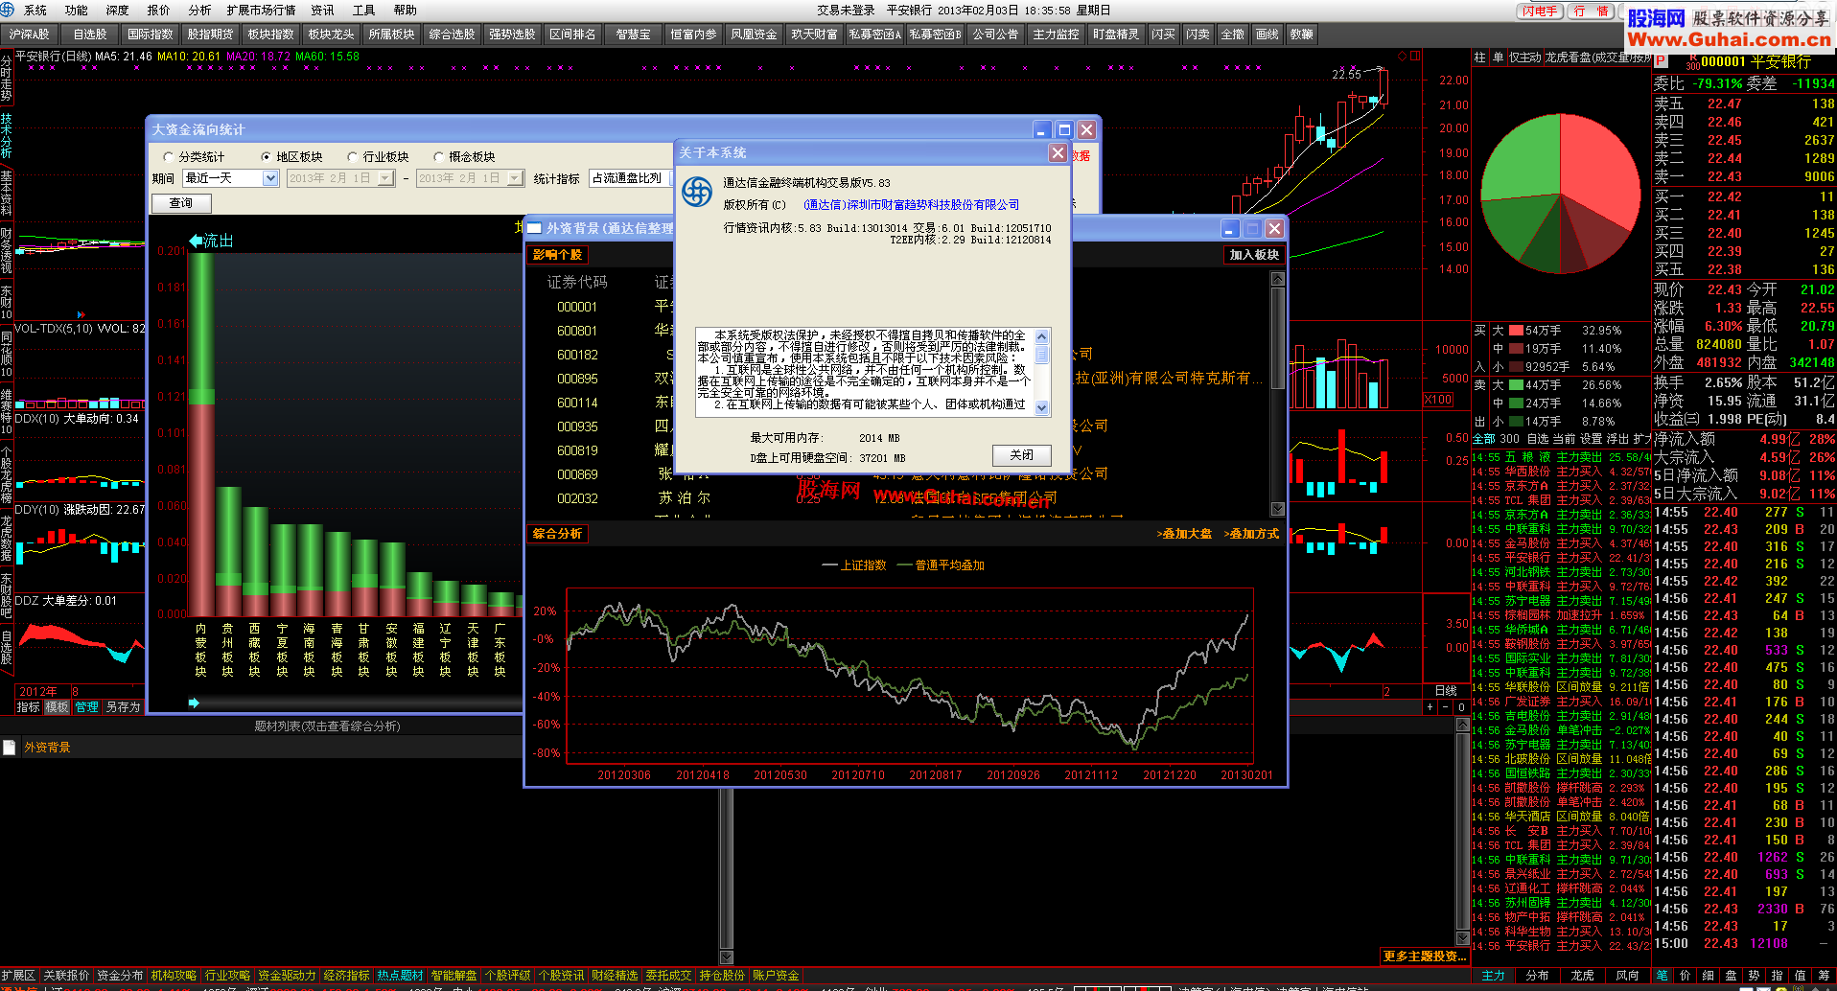
Task: Zoom in with the plus button under 日线
Action: click(1430, 707)
